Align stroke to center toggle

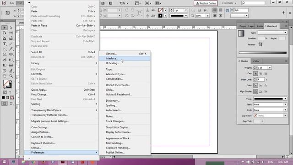coord(255,92)
